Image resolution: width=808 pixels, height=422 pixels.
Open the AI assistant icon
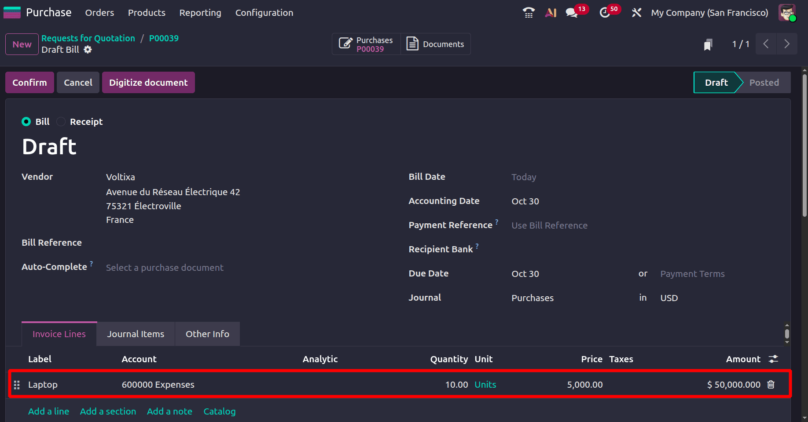point(551,12)
